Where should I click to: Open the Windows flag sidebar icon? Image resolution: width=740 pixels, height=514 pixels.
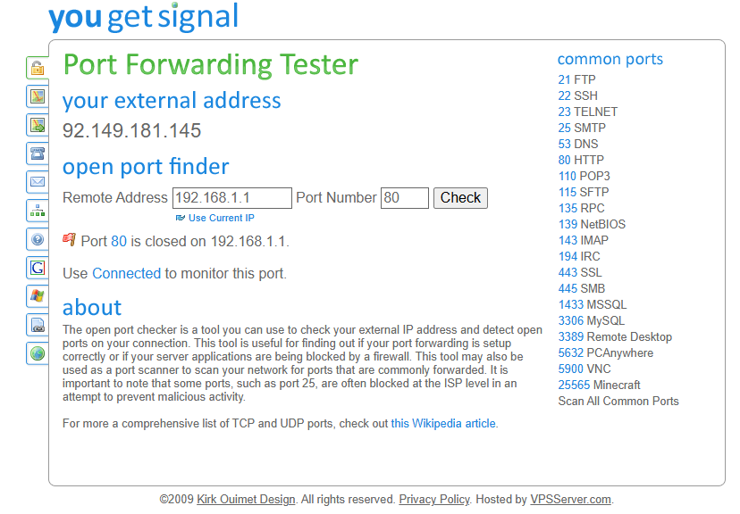click(x=38, y=295)
